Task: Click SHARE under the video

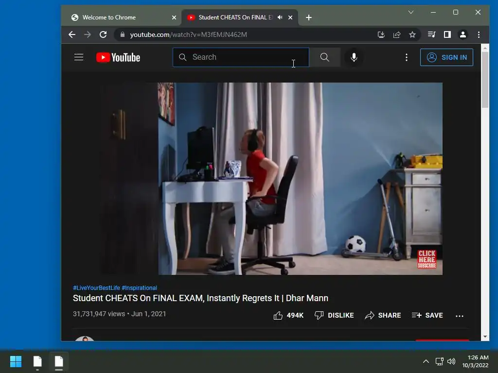Action: coord(383,315)
